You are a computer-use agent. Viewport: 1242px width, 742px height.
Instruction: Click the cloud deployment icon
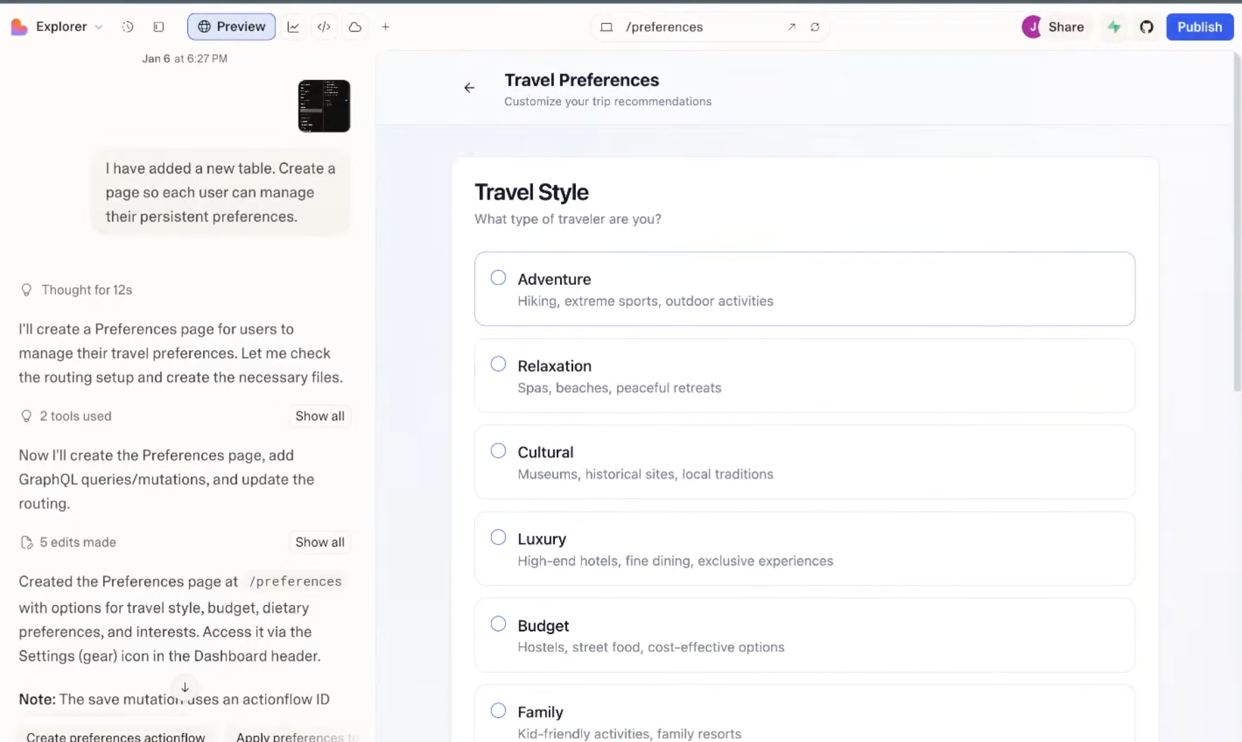(355, 27)
